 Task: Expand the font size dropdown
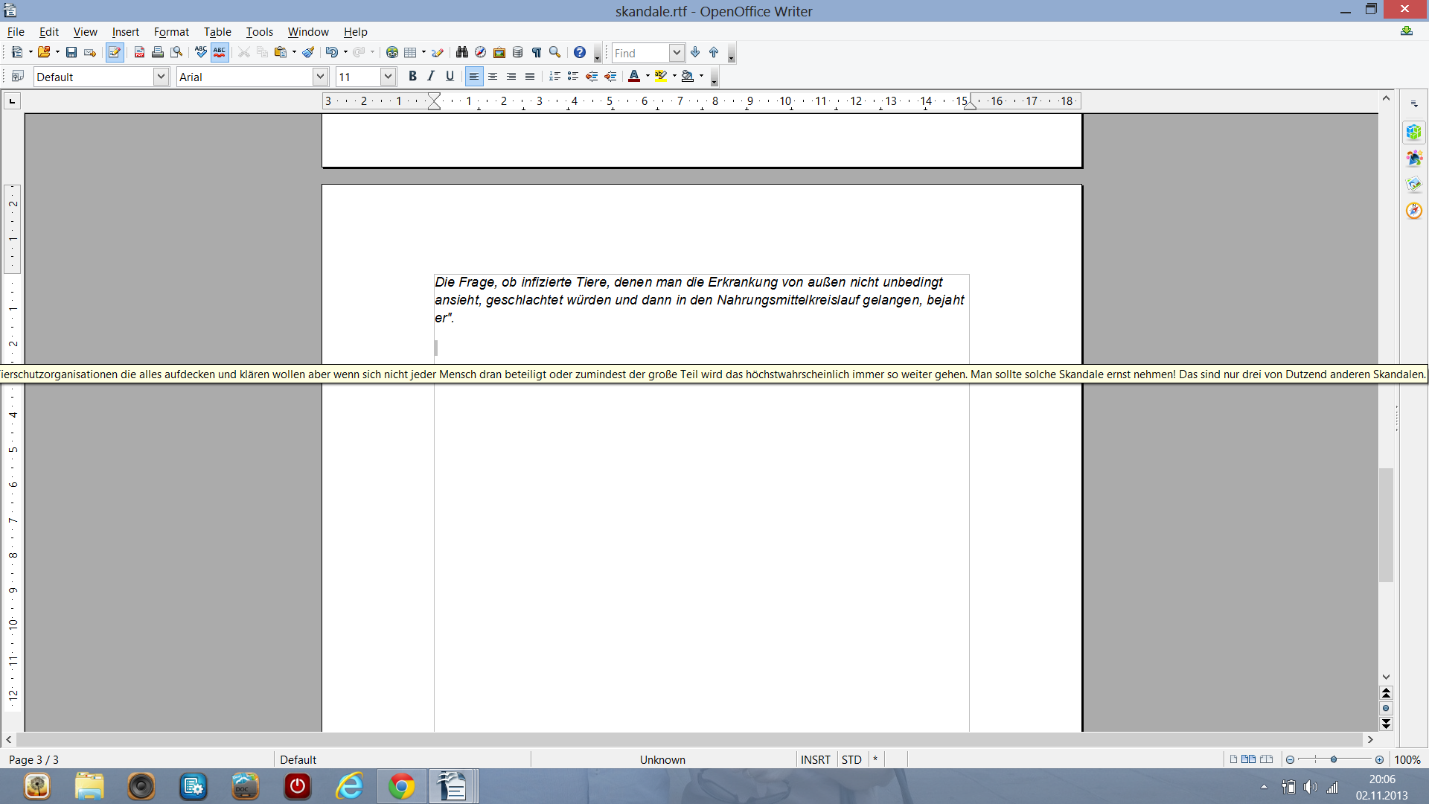click(388, 77)
